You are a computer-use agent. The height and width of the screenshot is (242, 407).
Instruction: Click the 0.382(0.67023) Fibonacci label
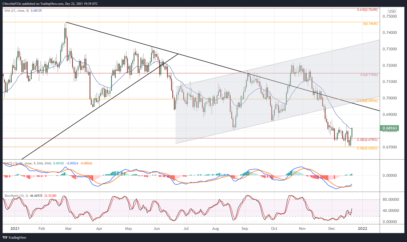tap(367, 148)
